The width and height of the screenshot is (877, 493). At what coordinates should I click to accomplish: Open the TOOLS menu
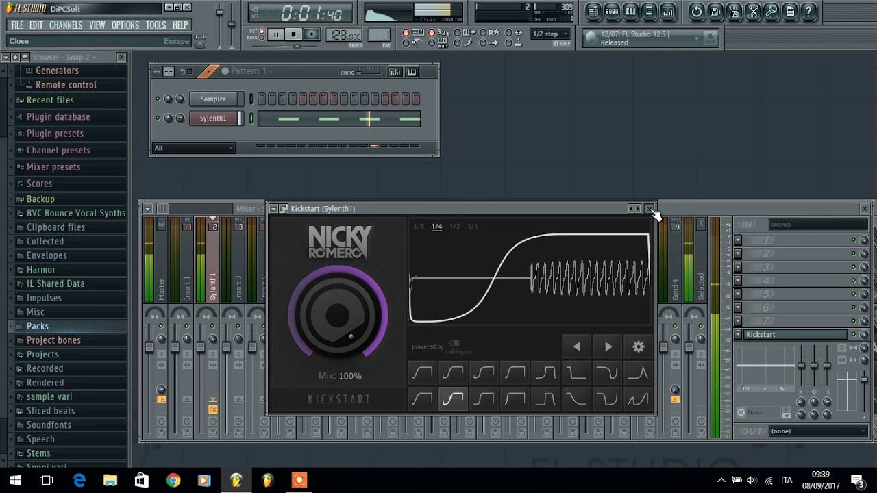156,25
